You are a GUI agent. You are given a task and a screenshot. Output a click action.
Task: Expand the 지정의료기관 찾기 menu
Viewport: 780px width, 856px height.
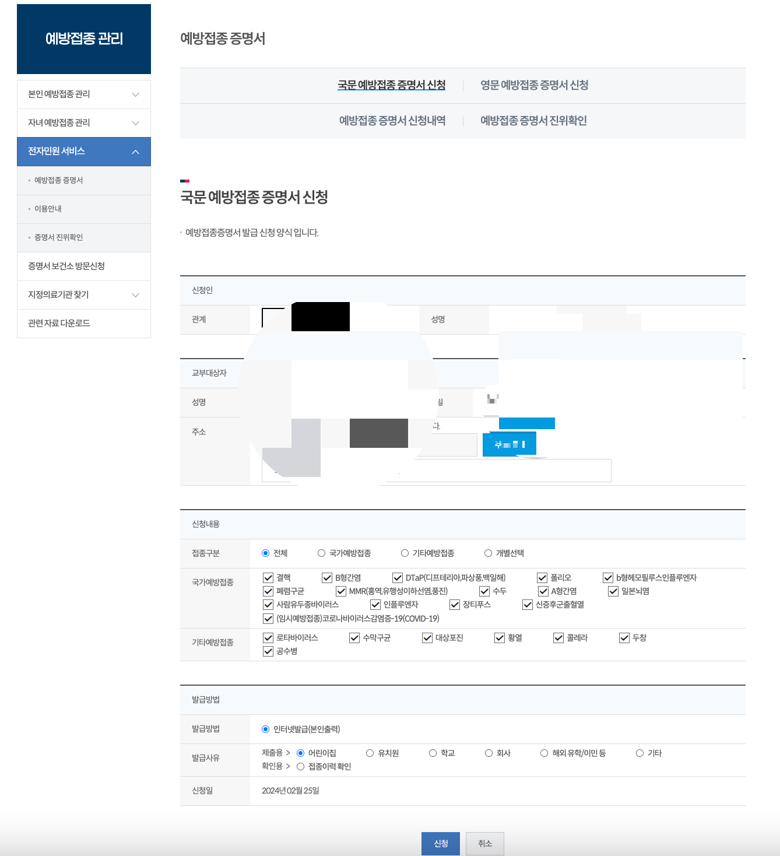pyautogui.click(x=83, y=295)
